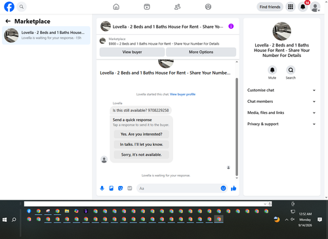Click the View buyer button
328x239 pixels.
(132, 52)
